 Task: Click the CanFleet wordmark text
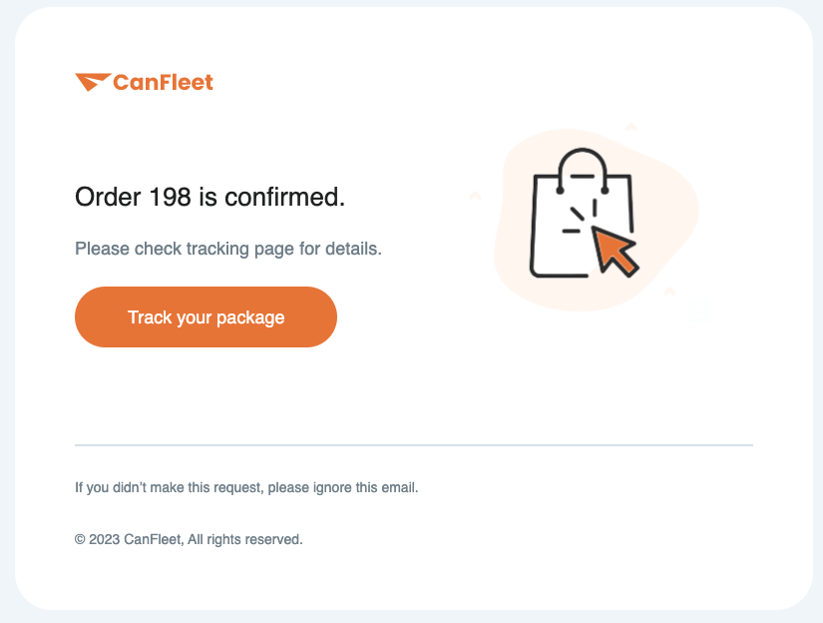(164, 83)
